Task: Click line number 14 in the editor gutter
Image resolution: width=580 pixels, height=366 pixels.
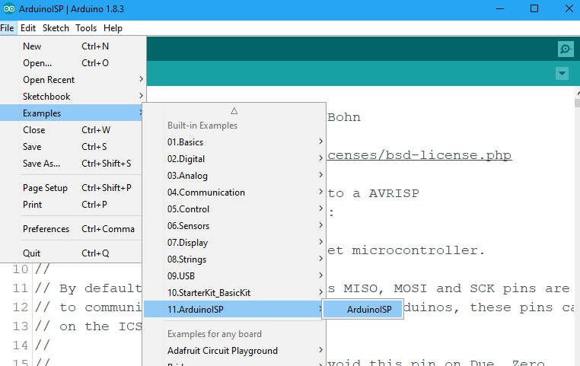Action: point(21,345)
